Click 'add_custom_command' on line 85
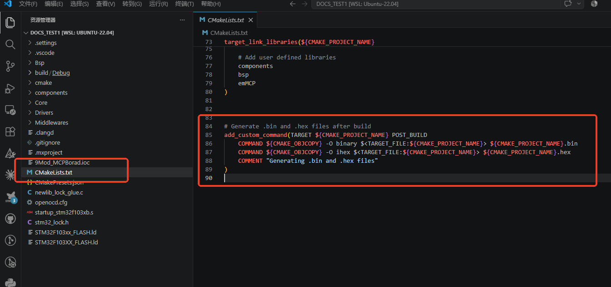This screenshot has width=611, height=287. coord(255,135)
